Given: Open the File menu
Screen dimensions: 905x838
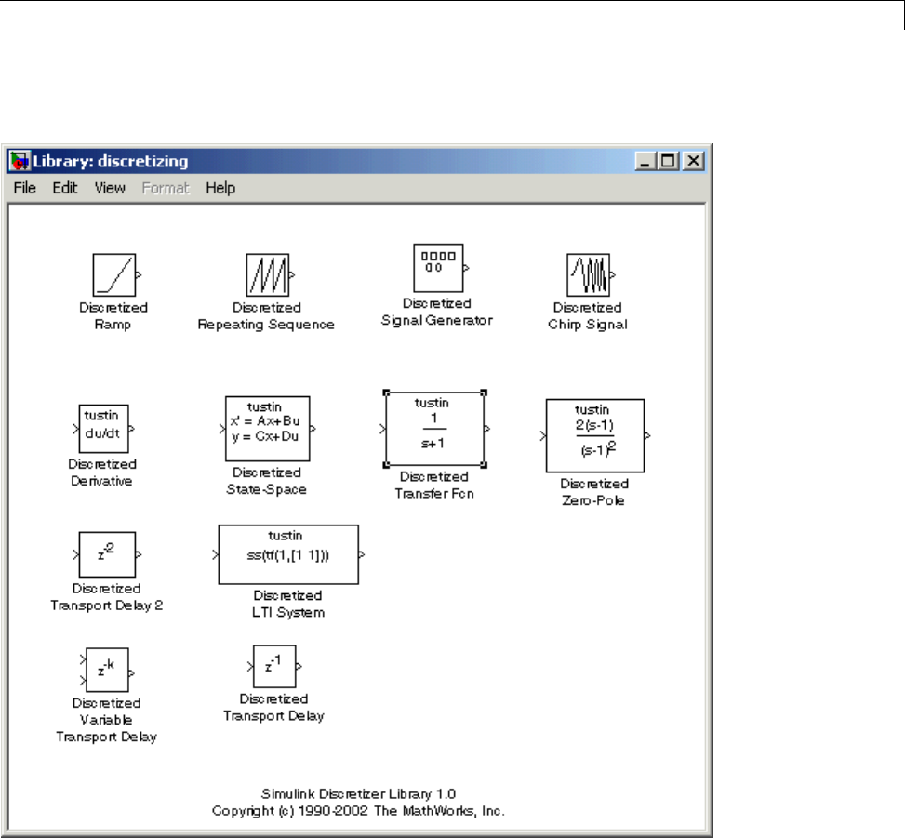Looking at the screenshot, I should [x=25, y=188].
